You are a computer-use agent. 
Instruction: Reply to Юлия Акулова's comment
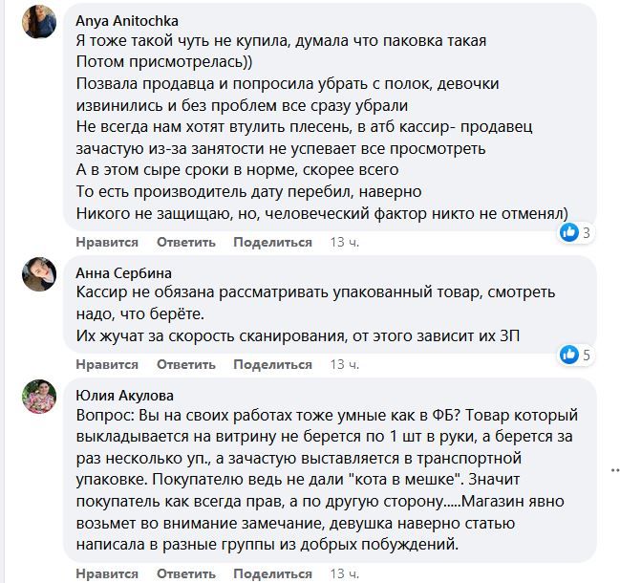click(186, 572)
